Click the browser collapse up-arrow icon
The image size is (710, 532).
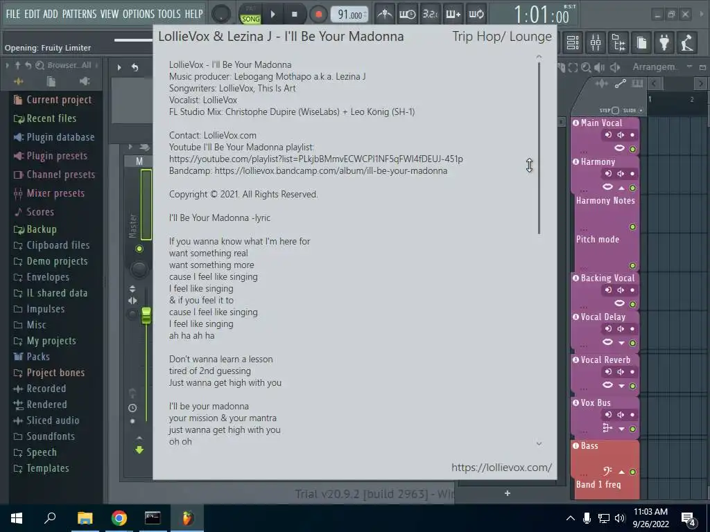[x=17, y=65]
